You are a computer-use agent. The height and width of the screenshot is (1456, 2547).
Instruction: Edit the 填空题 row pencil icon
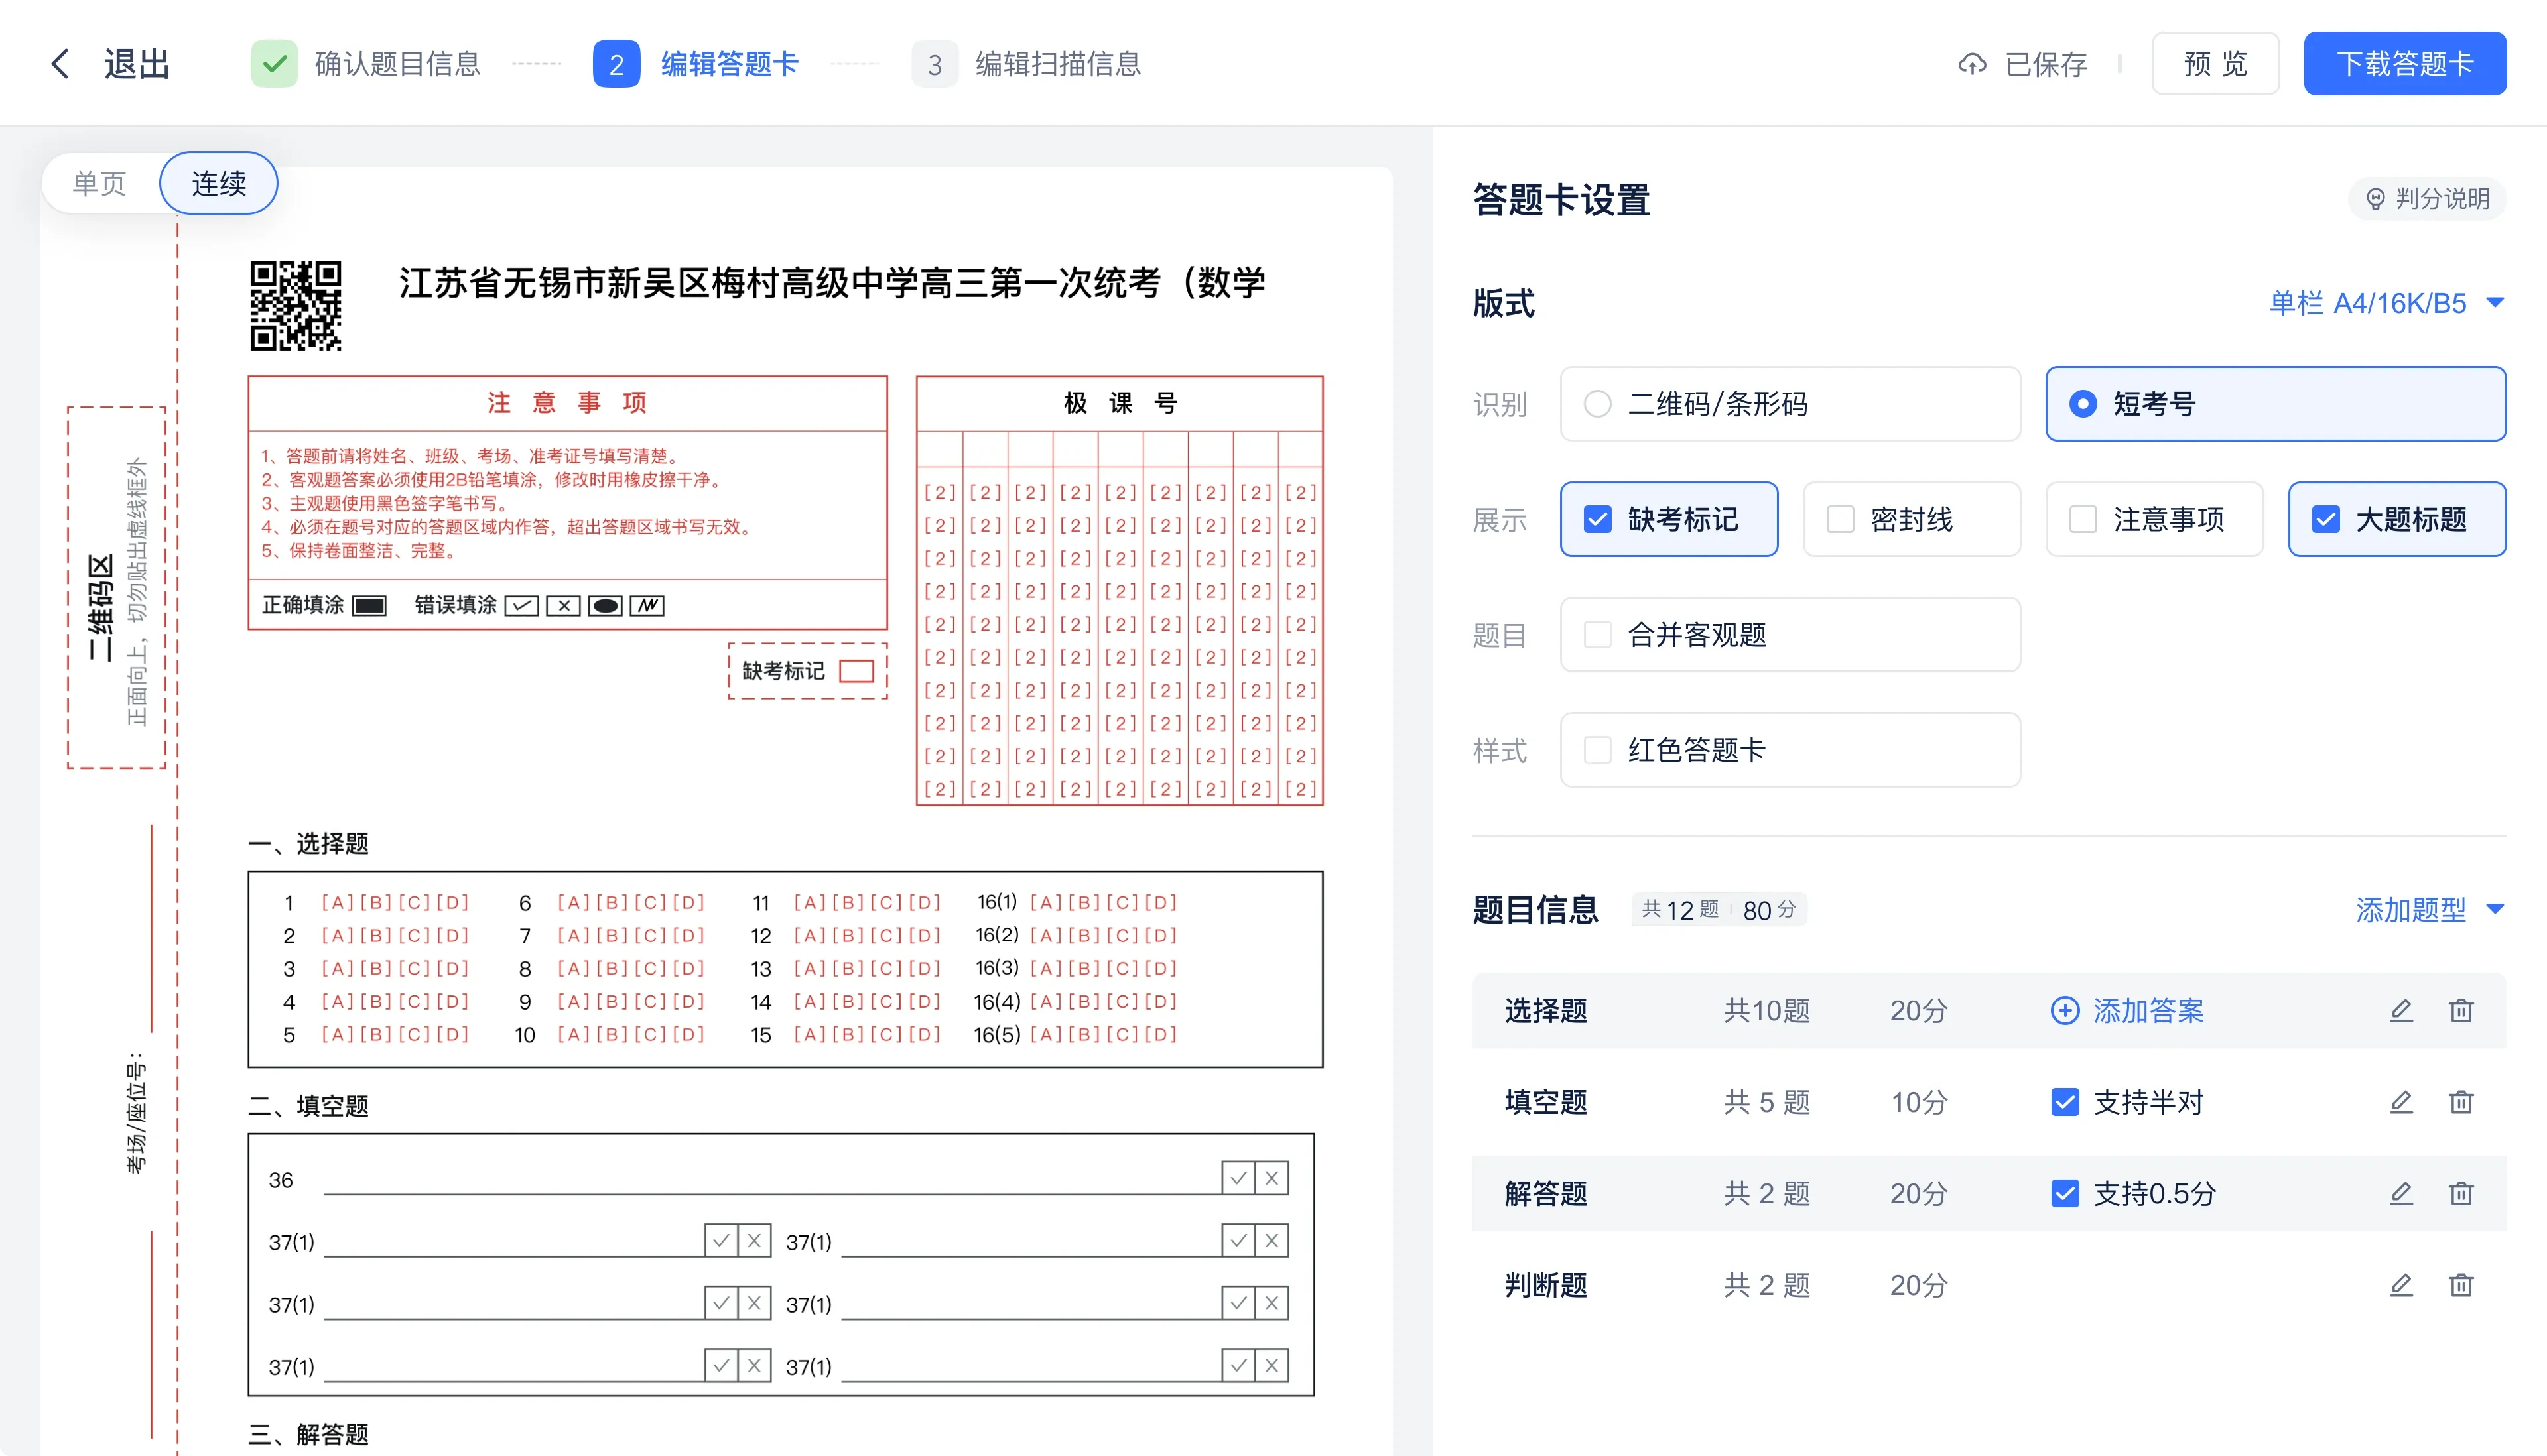(2401, 1102)
